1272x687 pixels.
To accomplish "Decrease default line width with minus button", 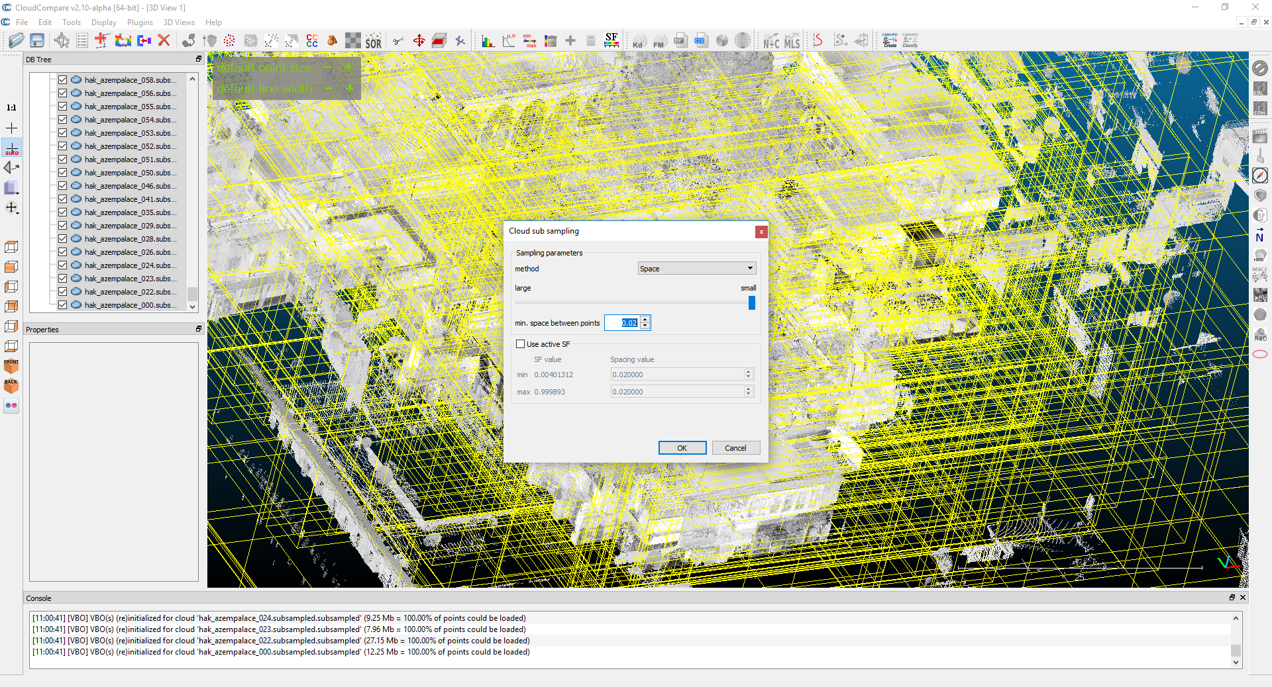I will click(x=329, y=89).
